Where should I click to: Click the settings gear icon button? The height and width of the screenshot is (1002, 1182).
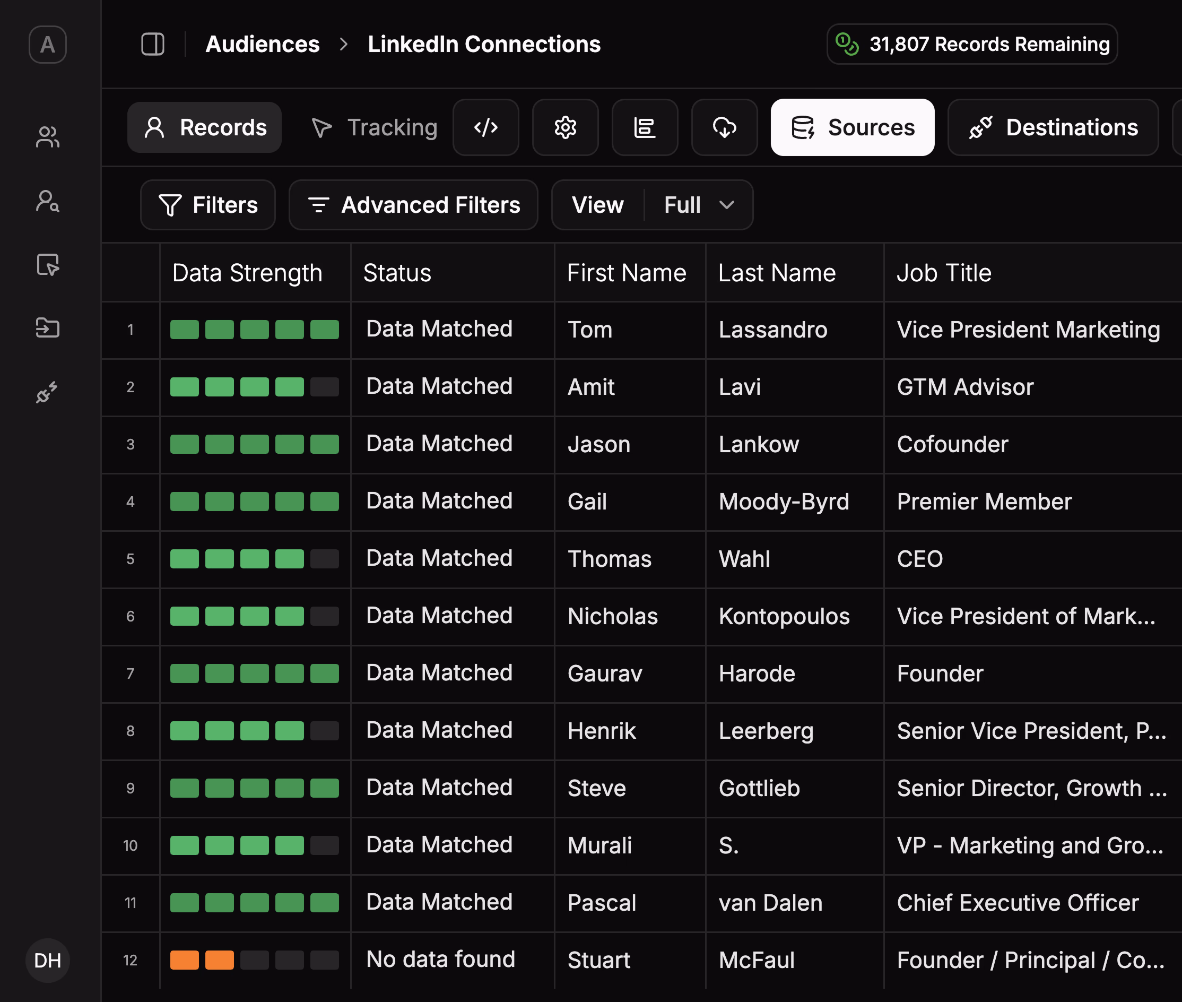pyautogui.click(x=565, y=127)
